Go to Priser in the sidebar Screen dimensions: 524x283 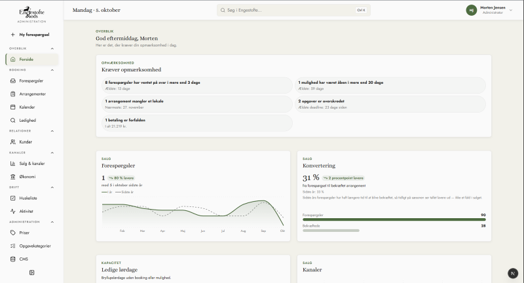point(31,233)
